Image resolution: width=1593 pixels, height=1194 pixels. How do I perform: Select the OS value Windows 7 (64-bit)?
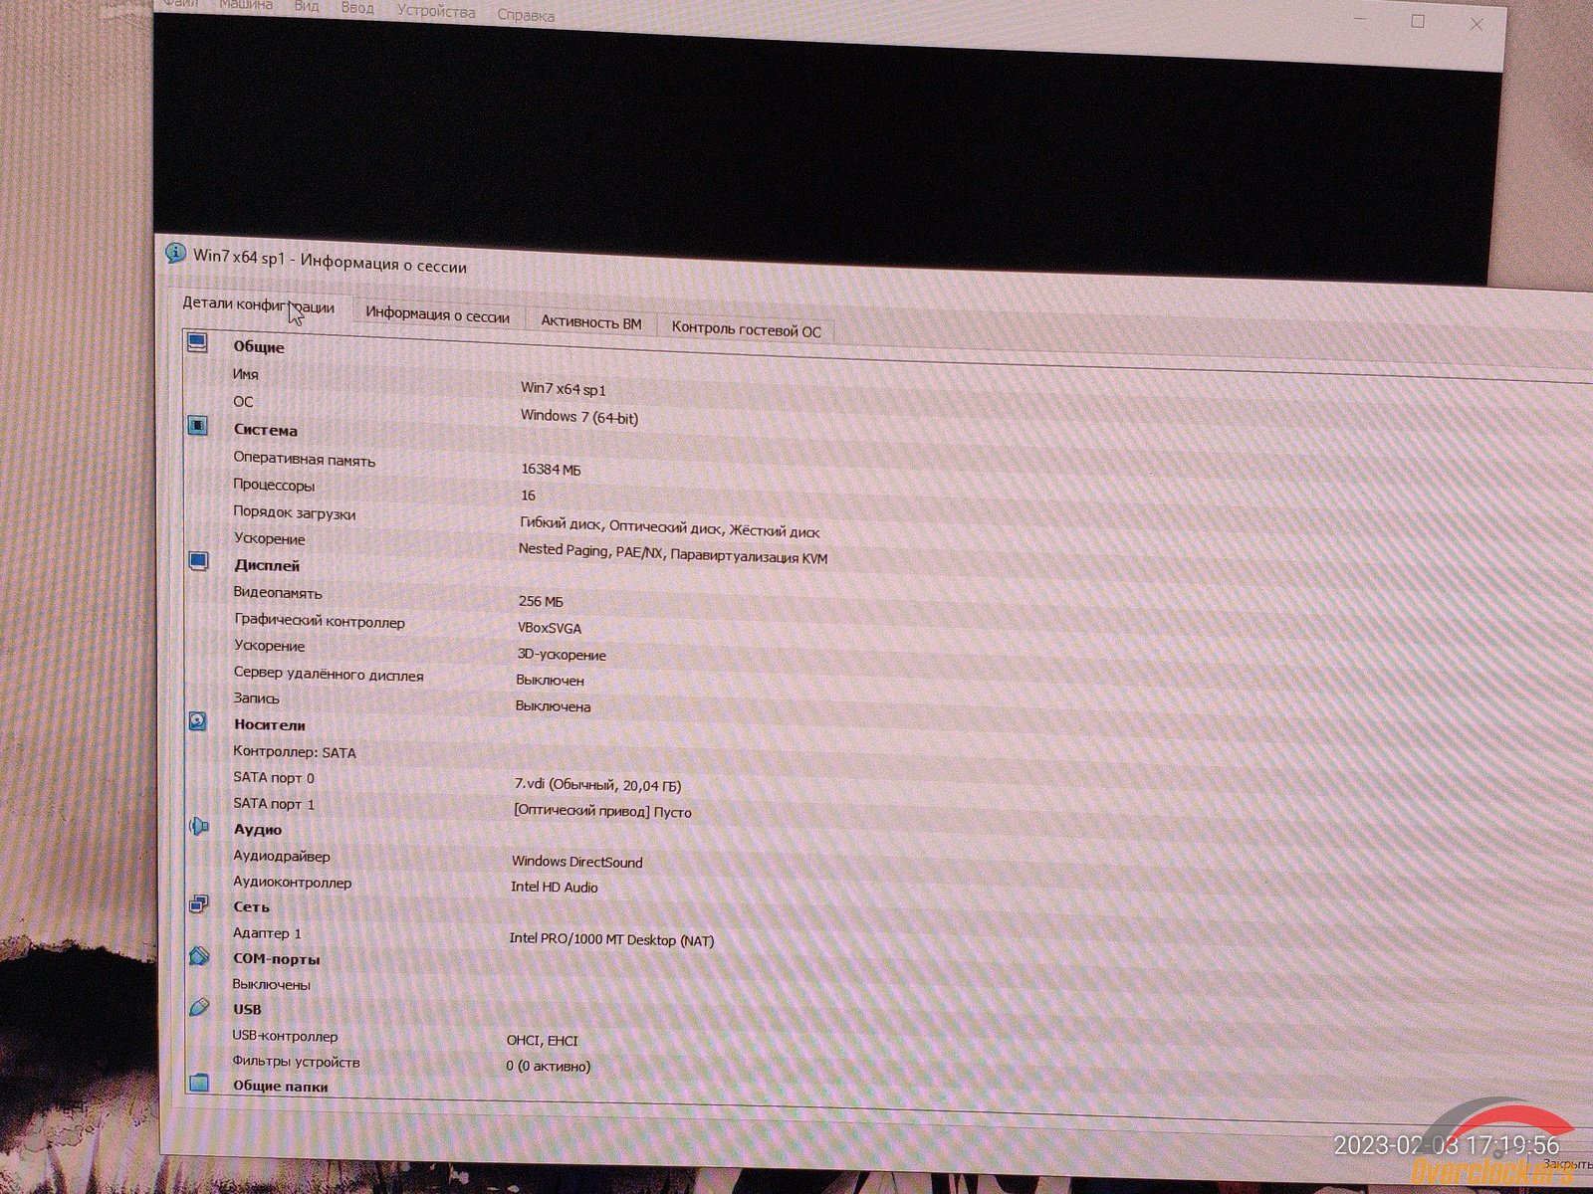pos(579,417)
